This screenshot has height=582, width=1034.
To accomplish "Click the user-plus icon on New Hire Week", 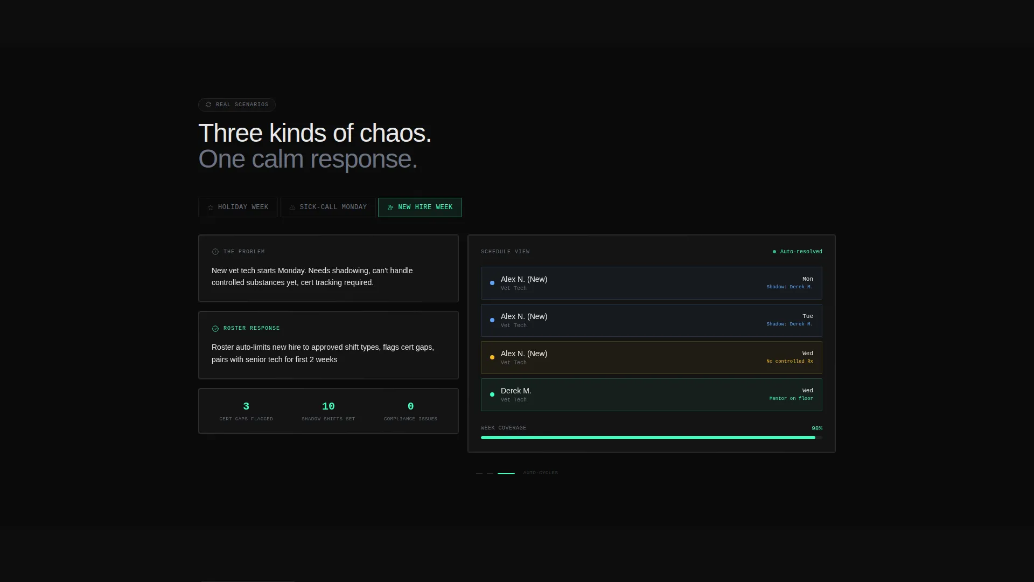I will click(x=390, y=207).
